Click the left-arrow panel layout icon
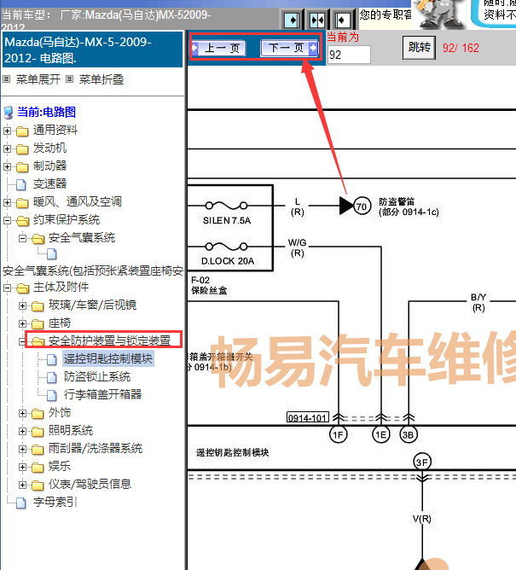Image resolution: width=516 pixels, height=570 pixels. 342,20
